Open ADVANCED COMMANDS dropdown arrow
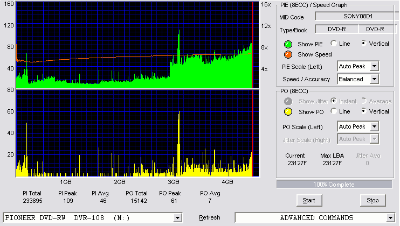The width and height of the screenshot is (400, 226). pos(390,218)
